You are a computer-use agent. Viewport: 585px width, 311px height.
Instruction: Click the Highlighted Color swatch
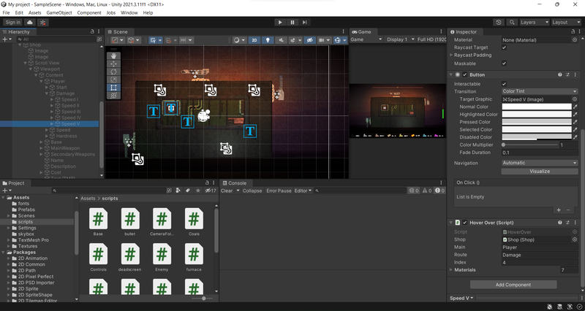tap(536, 114)
